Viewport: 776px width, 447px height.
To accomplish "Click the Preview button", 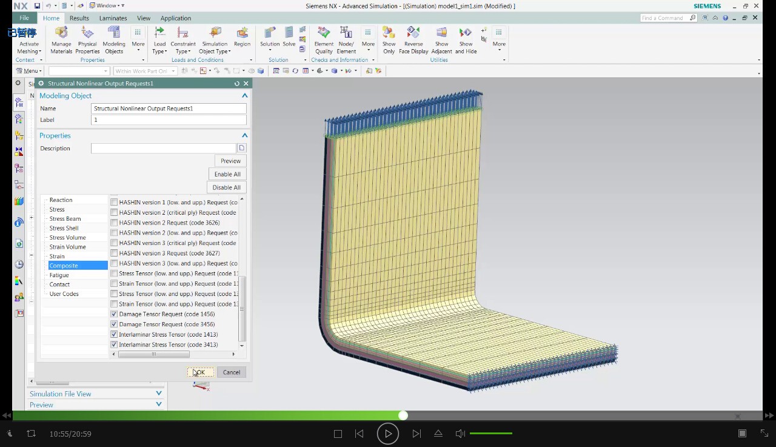I will coord(230,161).
